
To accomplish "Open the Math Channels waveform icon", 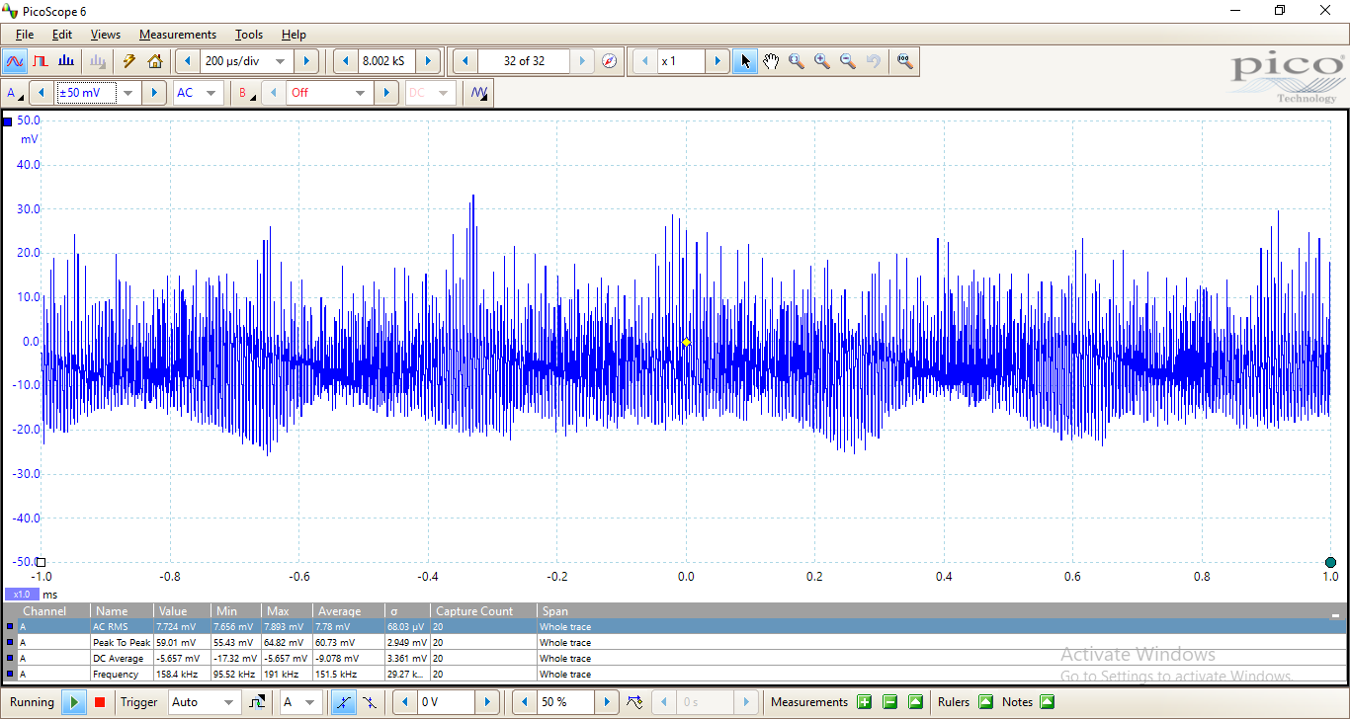I will (x=479, y=93).
